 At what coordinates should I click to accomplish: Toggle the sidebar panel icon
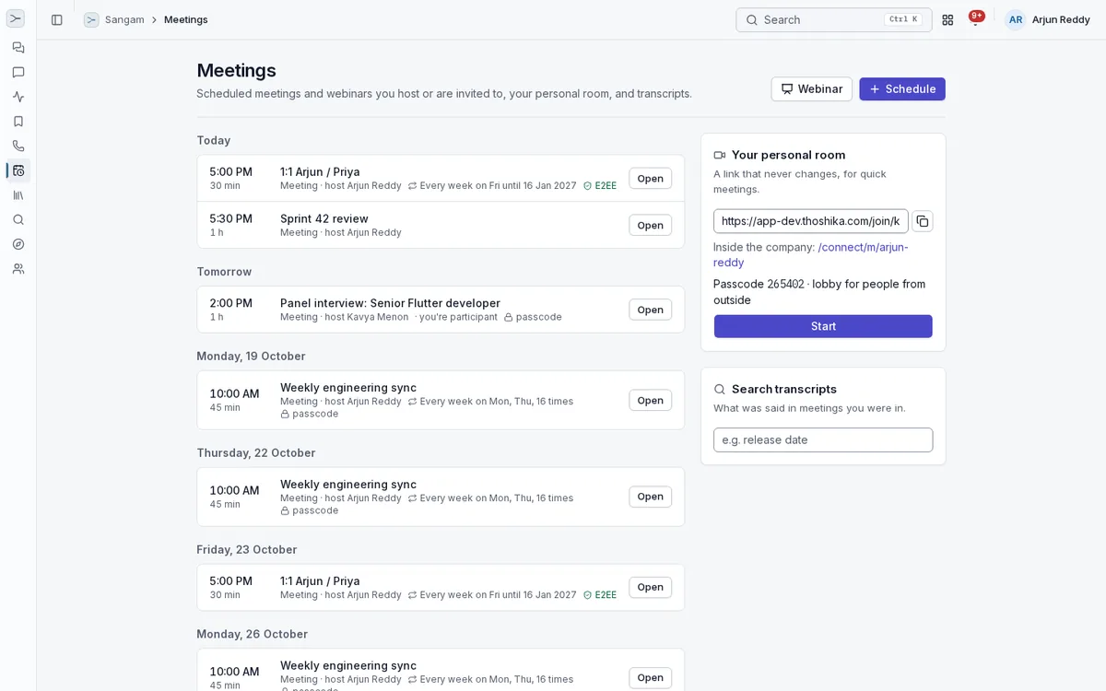point(57,19)
